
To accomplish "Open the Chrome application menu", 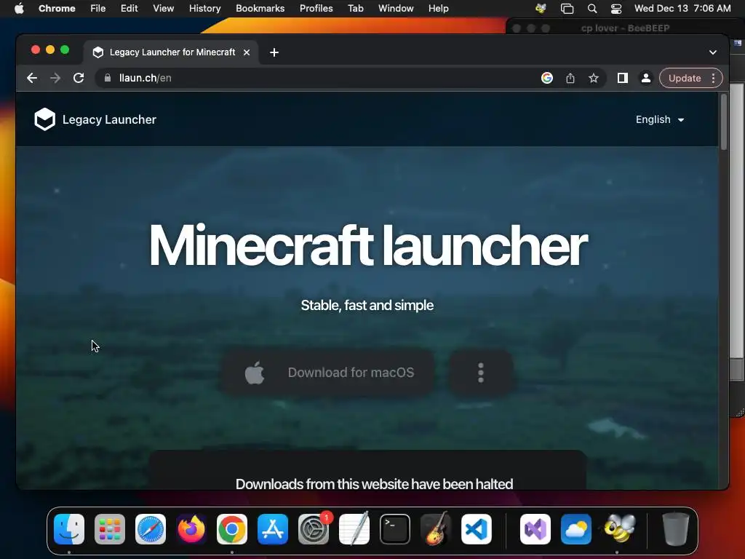I will pyautogui.click(x=57, y=9).
